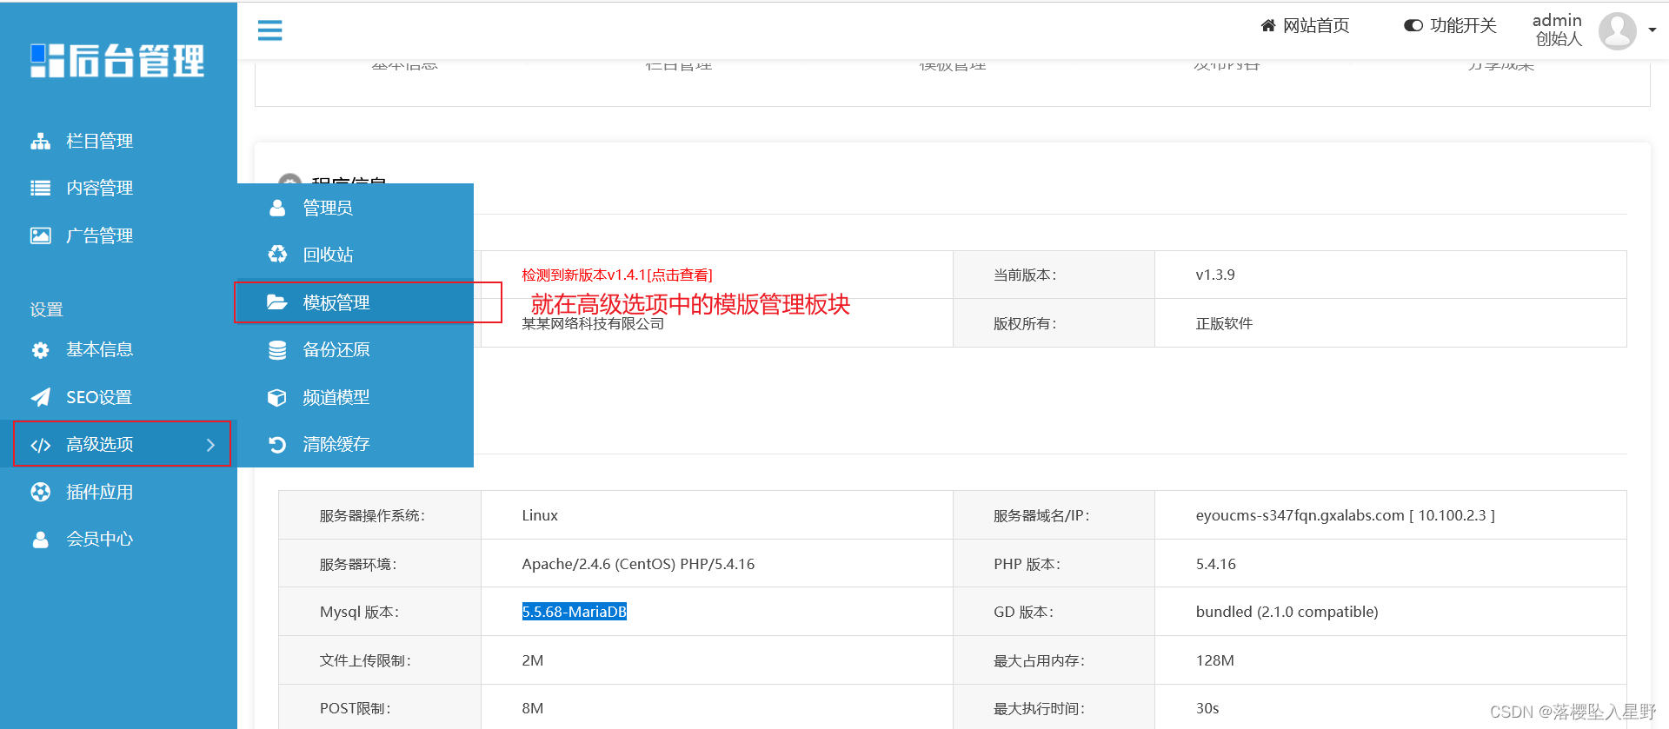The height and width of the screenshot is (729, 1669).
Task: Click the 管理员 user icon in submenu
Action: (x=277, y=208)
